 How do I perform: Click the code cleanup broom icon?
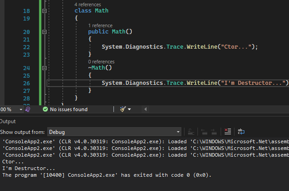(x=123, y=109)
